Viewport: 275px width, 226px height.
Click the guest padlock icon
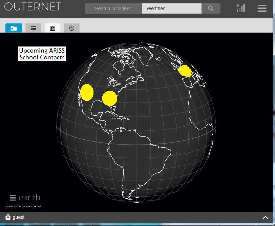8,217
